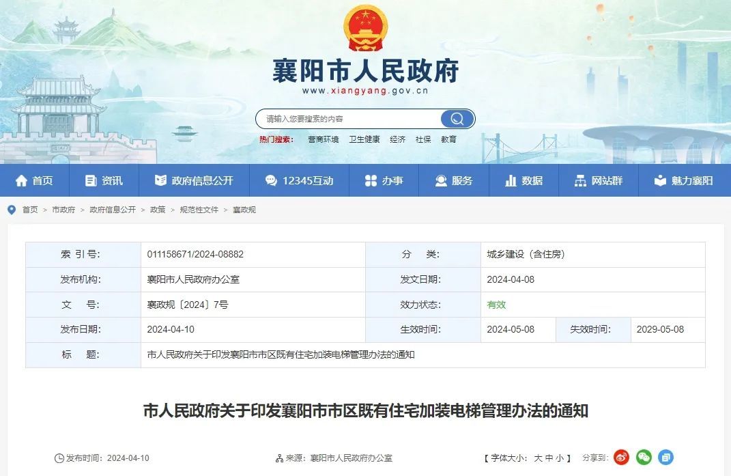Open 政府信息公开 navigation tab
This screenshot has height=476, width=731.
194,181
